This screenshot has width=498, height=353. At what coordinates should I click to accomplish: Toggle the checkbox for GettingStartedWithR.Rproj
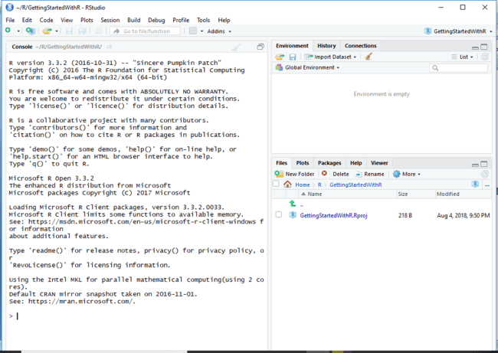(x=279, y=214)
